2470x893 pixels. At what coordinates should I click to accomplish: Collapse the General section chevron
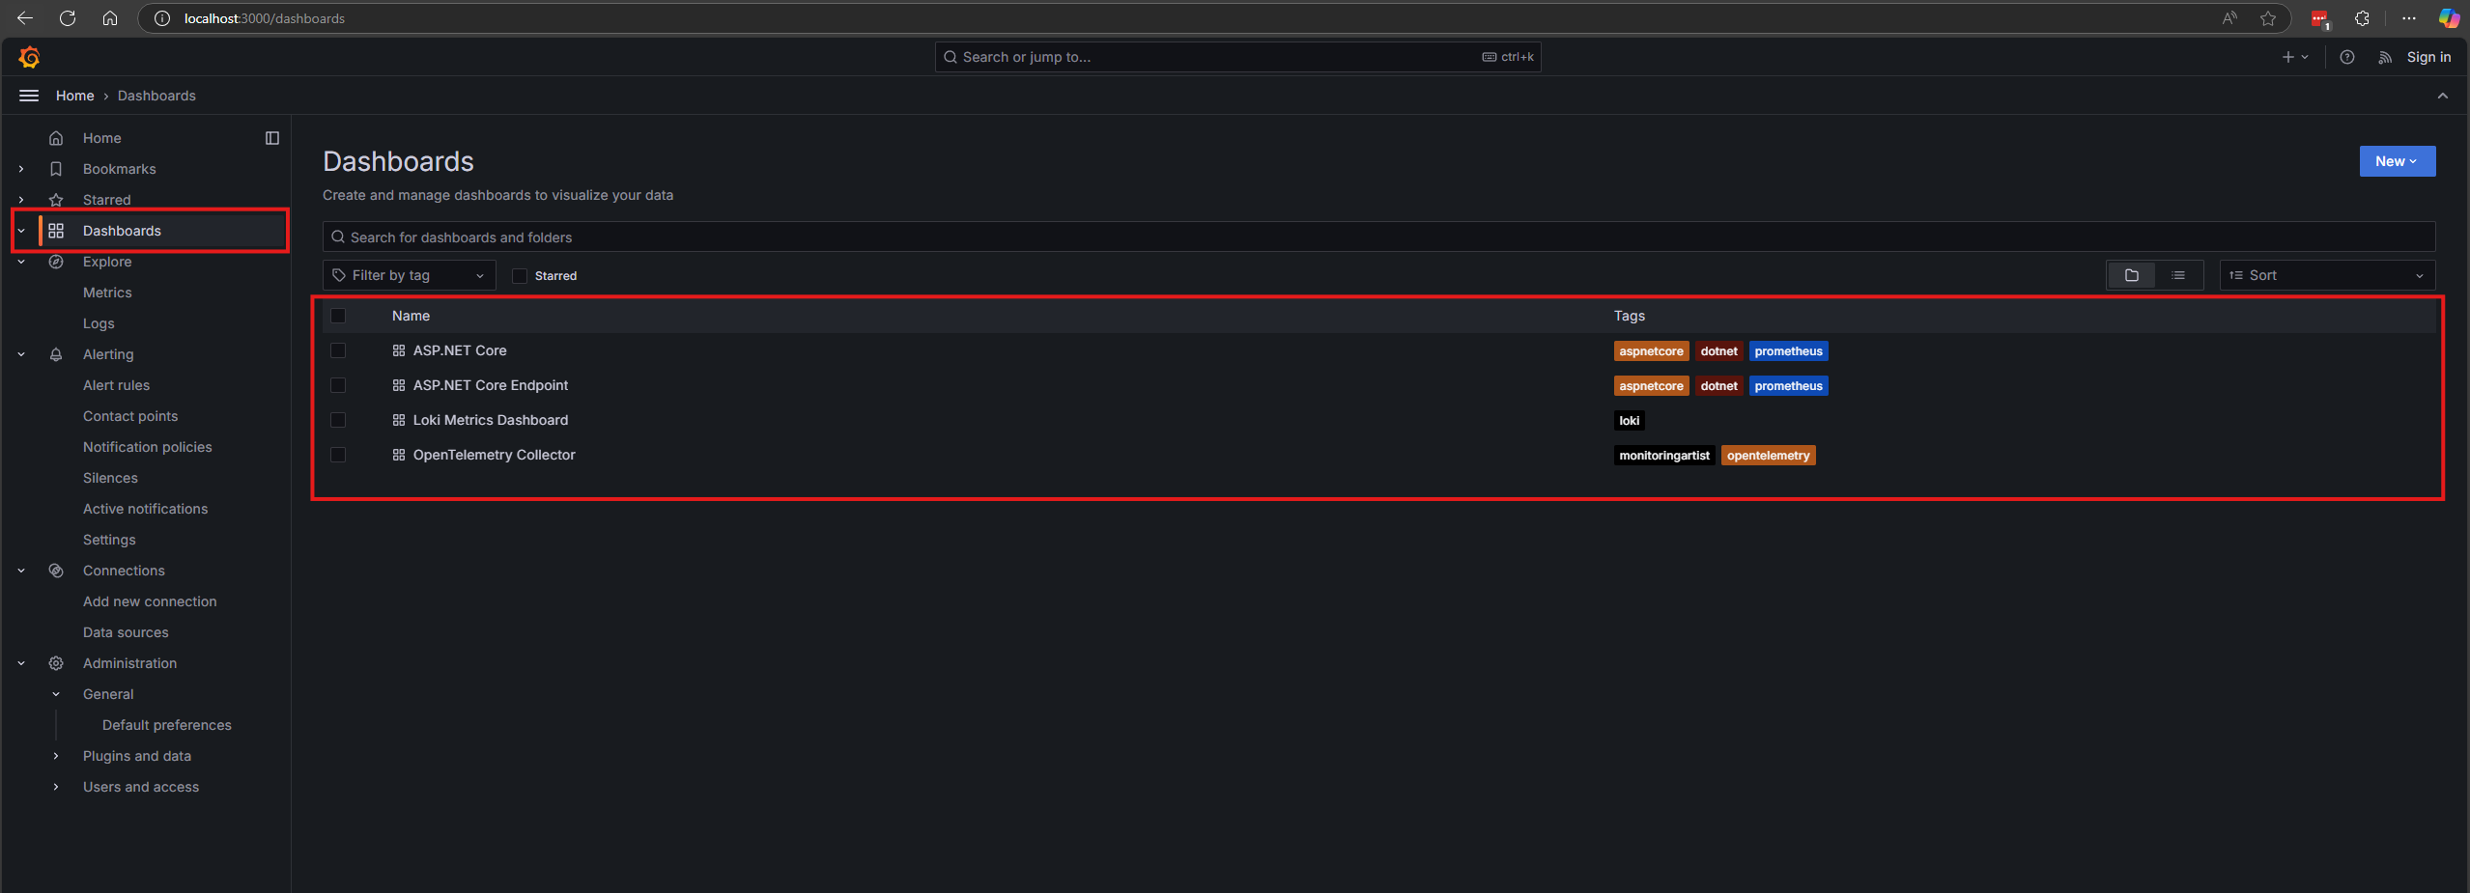pos(56,694)
